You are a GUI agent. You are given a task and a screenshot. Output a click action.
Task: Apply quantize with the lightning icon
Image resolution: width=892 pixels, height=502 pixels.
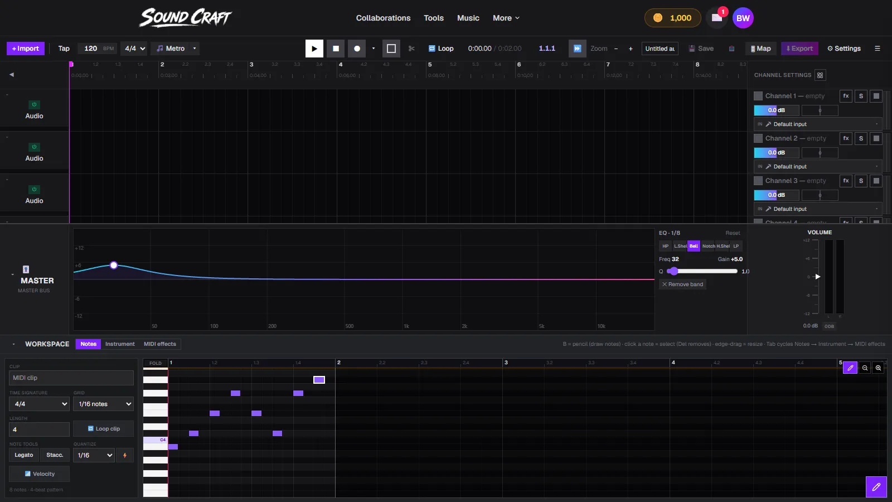coord(125,455)
